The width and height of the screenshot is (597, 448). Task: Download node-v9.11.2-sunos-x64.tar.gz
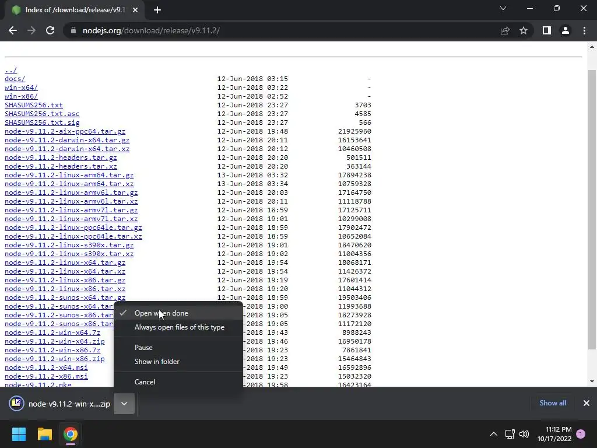coord(65,298)
